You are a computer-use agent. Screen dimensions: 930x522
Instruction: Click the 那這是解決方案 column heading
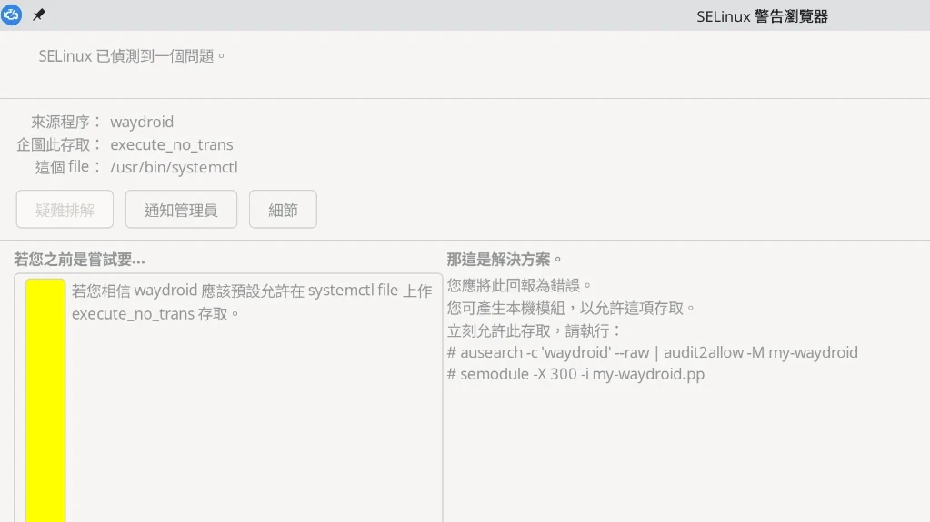tap(505, 260)
